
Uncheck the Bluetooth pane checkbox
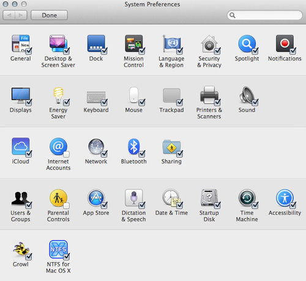point(142,154)
